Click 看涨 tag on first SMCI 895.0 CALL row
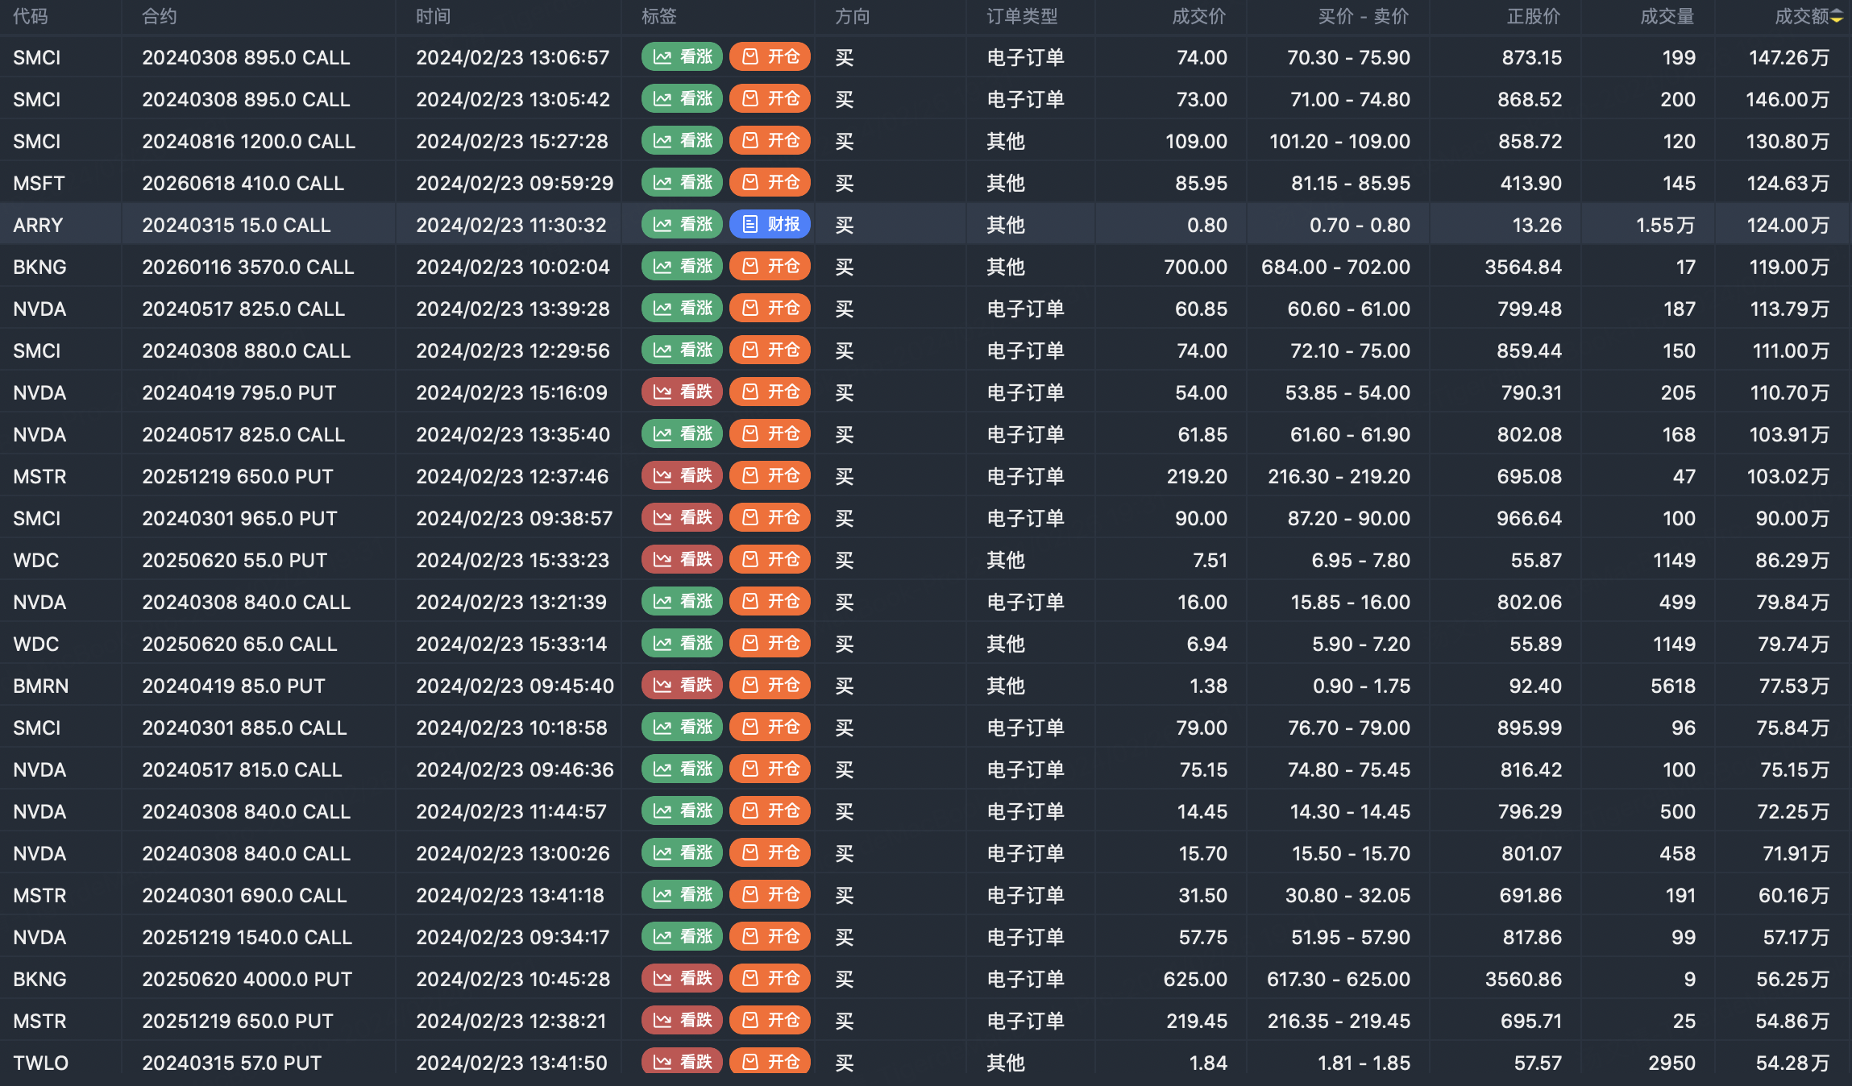This screenshot has width=1852, height=1086. tap(682, 57)
